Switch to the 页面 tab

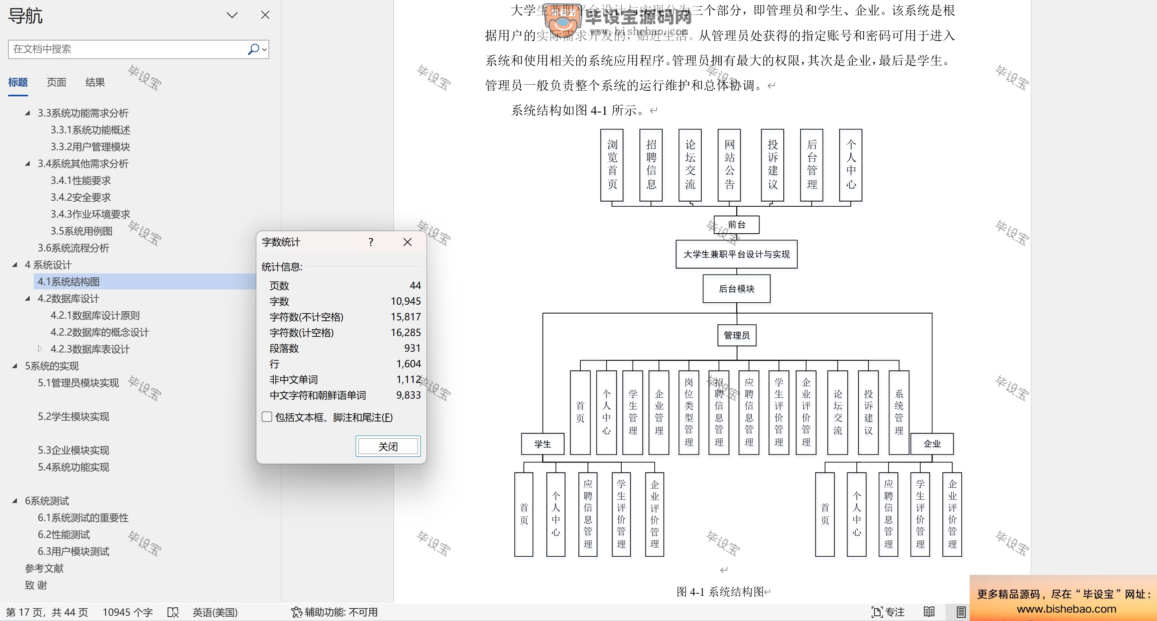57,82
